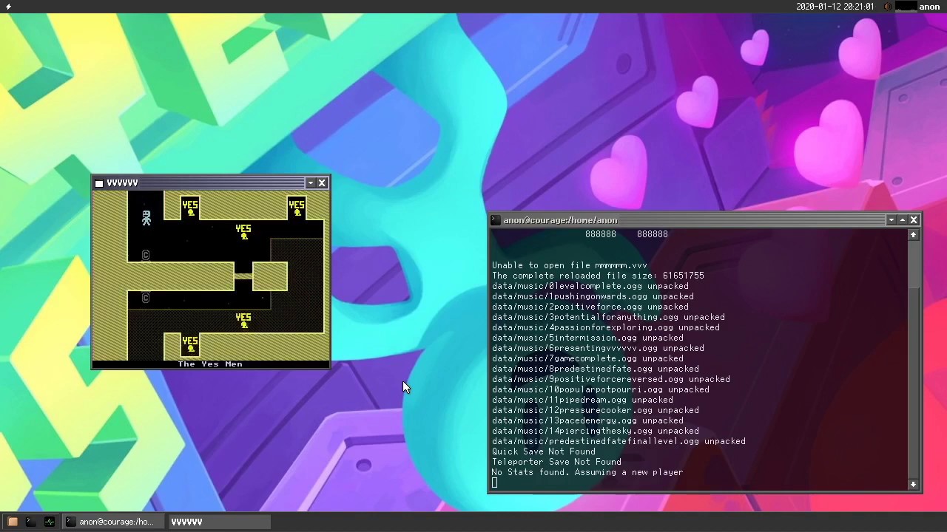Open the file manager from the taskbar launcher
This screenshot has height=532, width=947.
pyautogui.click(x=13, y=522)
